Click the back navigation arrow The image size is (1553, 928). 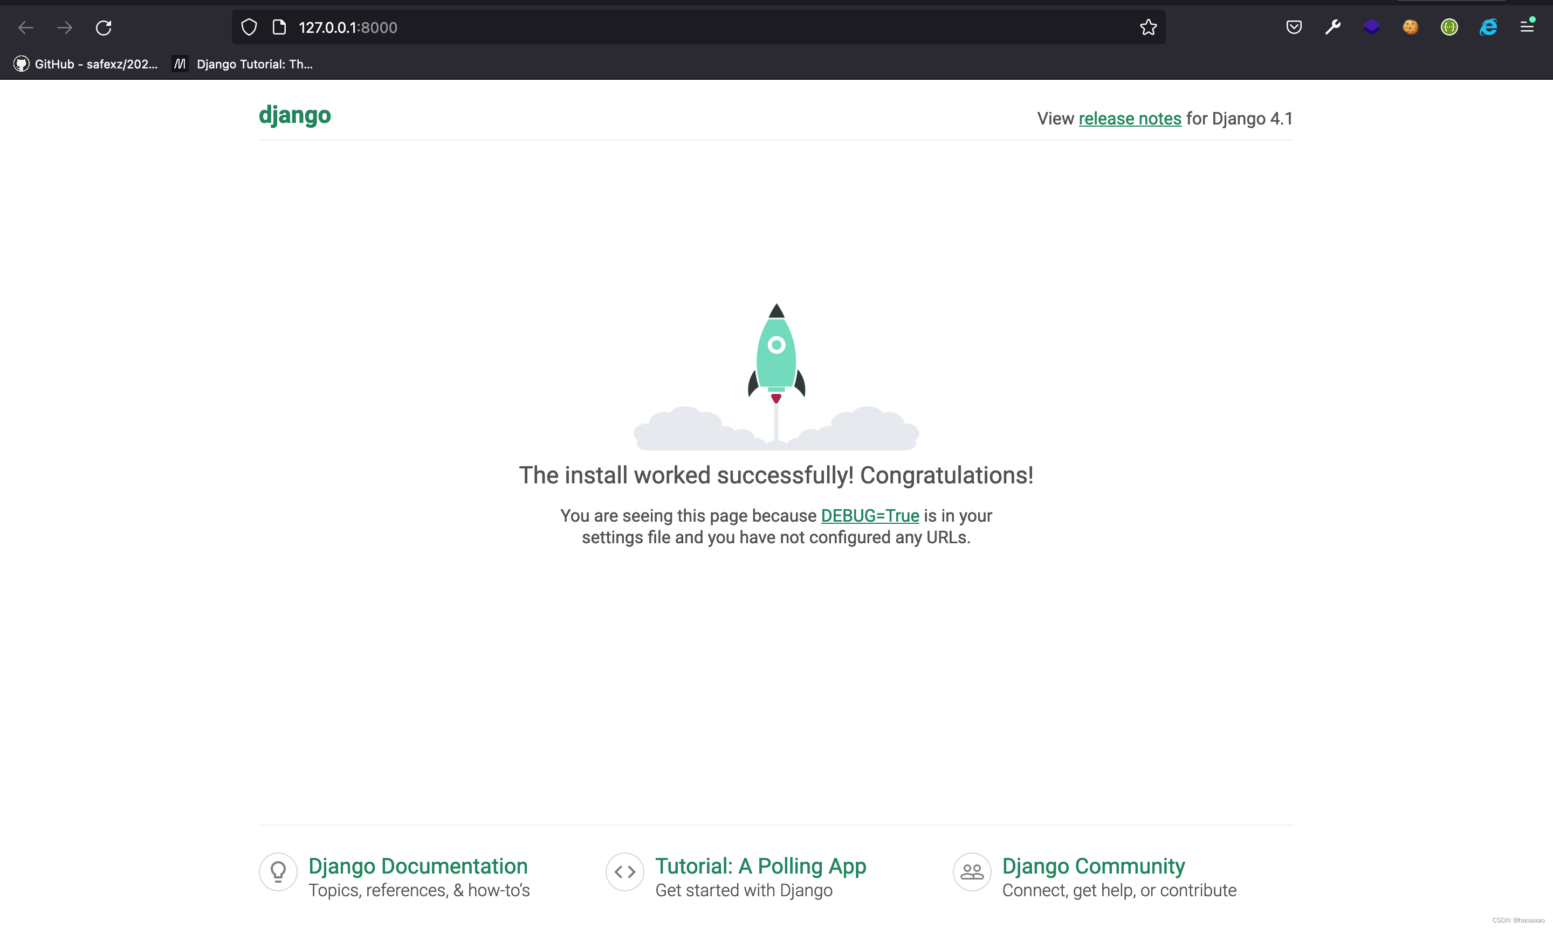coord(26,27)
